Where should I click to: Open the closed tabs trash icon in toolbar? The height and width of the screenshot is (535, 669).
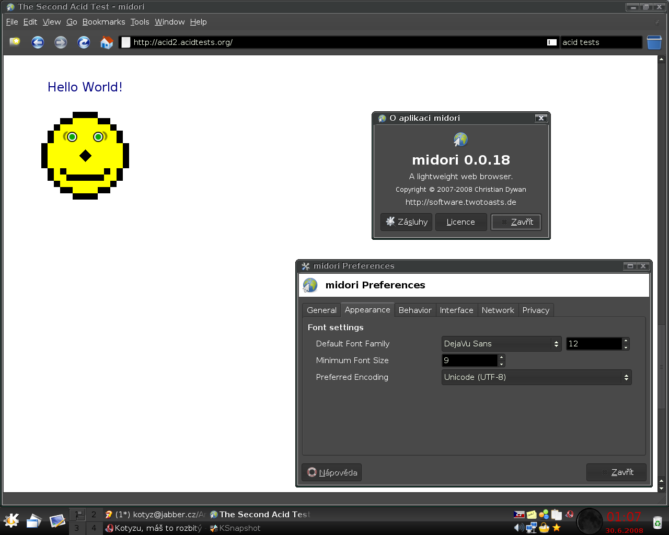[654, 42]
